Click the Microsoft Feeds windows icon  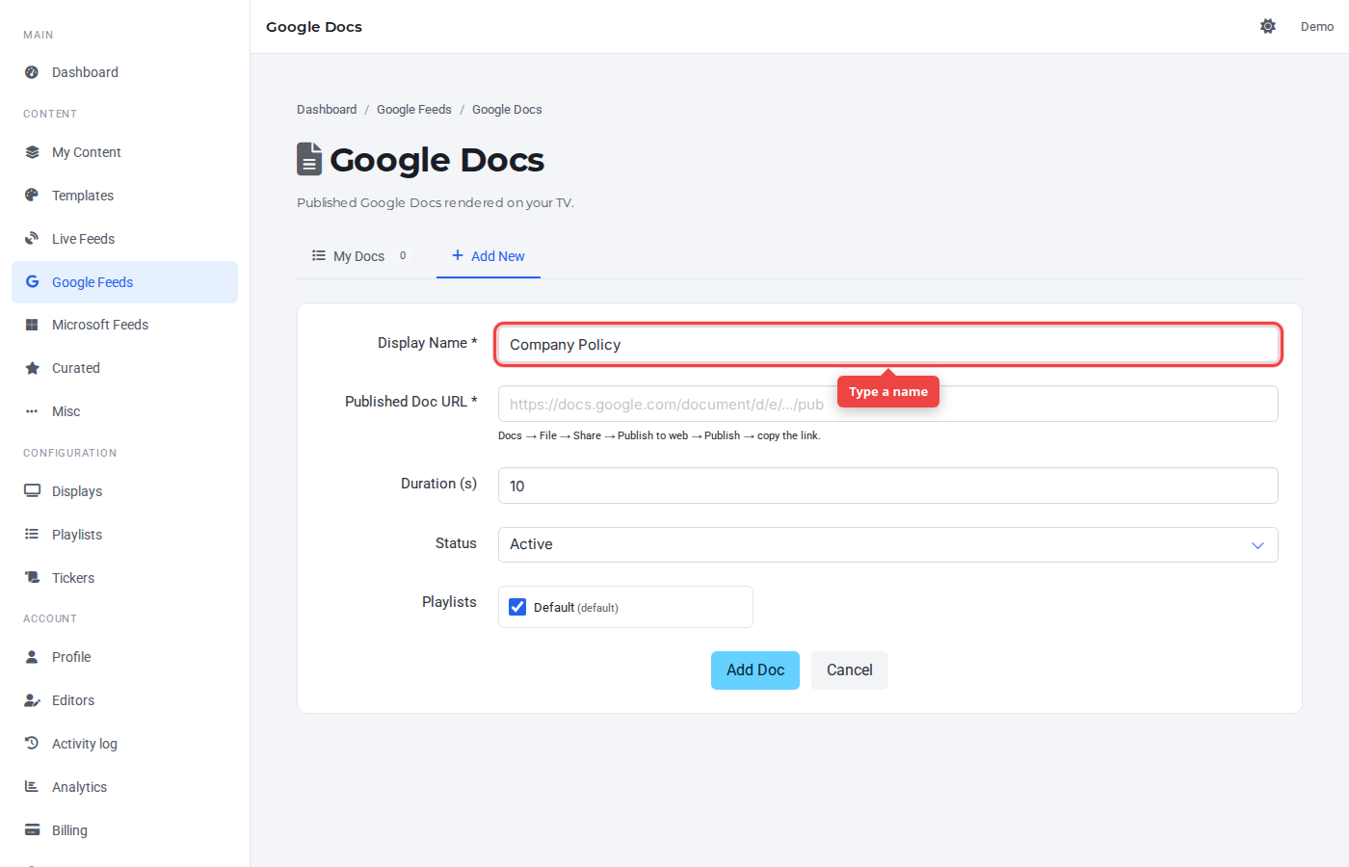pyautogui.click(x=32, y=325)
